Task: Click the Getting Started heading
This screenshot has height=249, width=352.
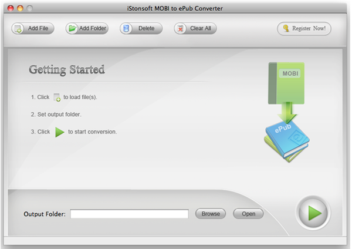Action: coord(67,70)
